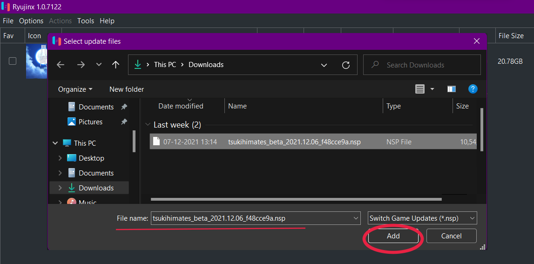
Task: Create a New folder
Action: click(127, 89)
